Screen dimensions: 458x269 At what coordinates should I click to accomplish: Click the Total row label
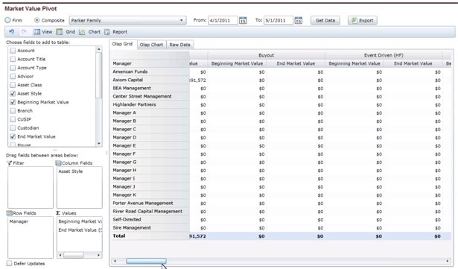coord(119,235)
